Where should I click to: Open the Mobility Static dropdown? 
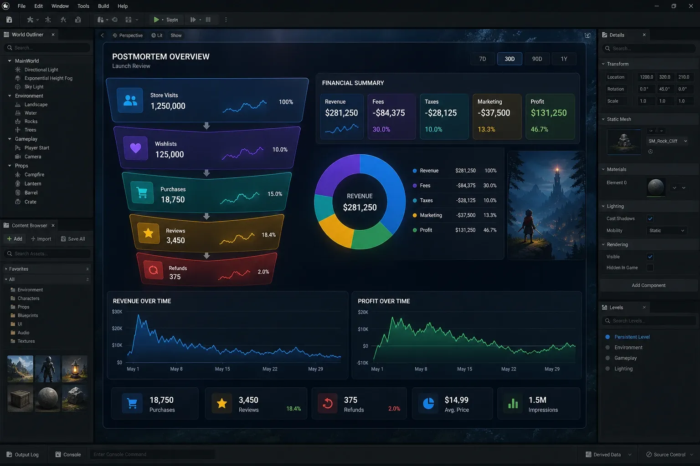click(667, 231)
